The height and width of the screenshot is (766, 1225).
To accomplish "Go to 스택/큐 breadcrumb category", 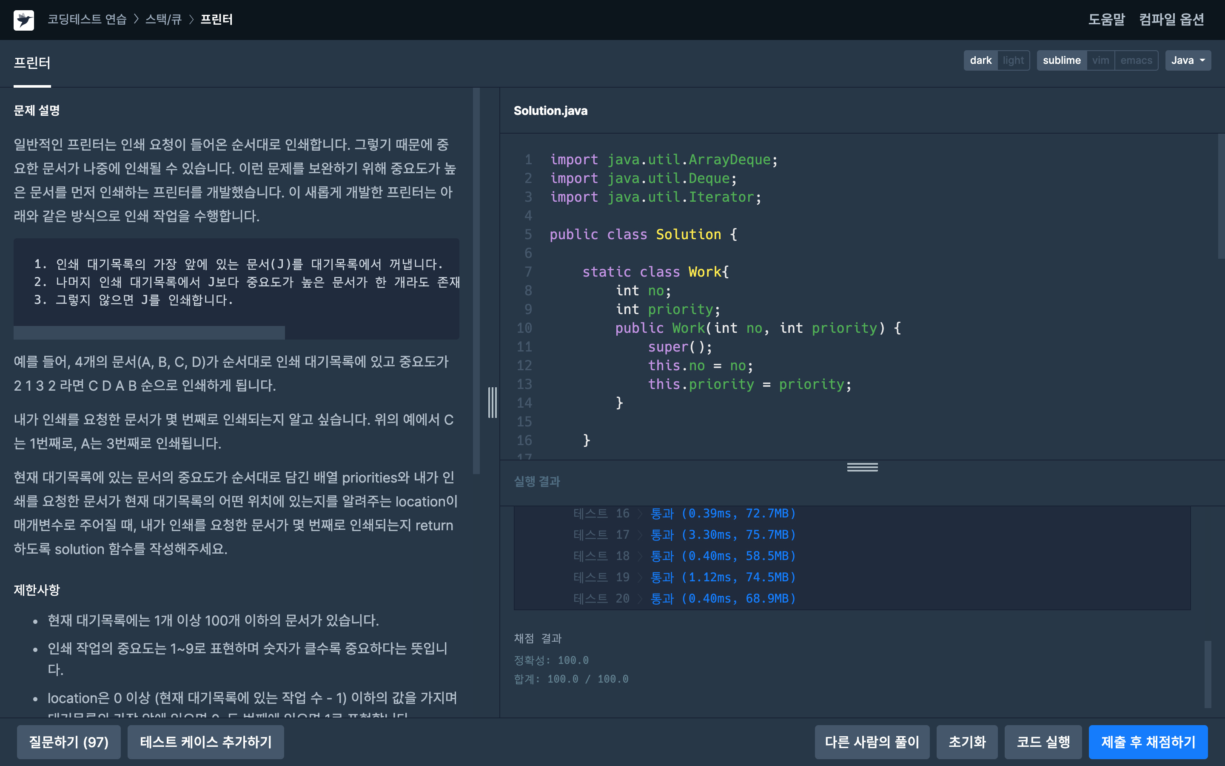I will point(163,19).
